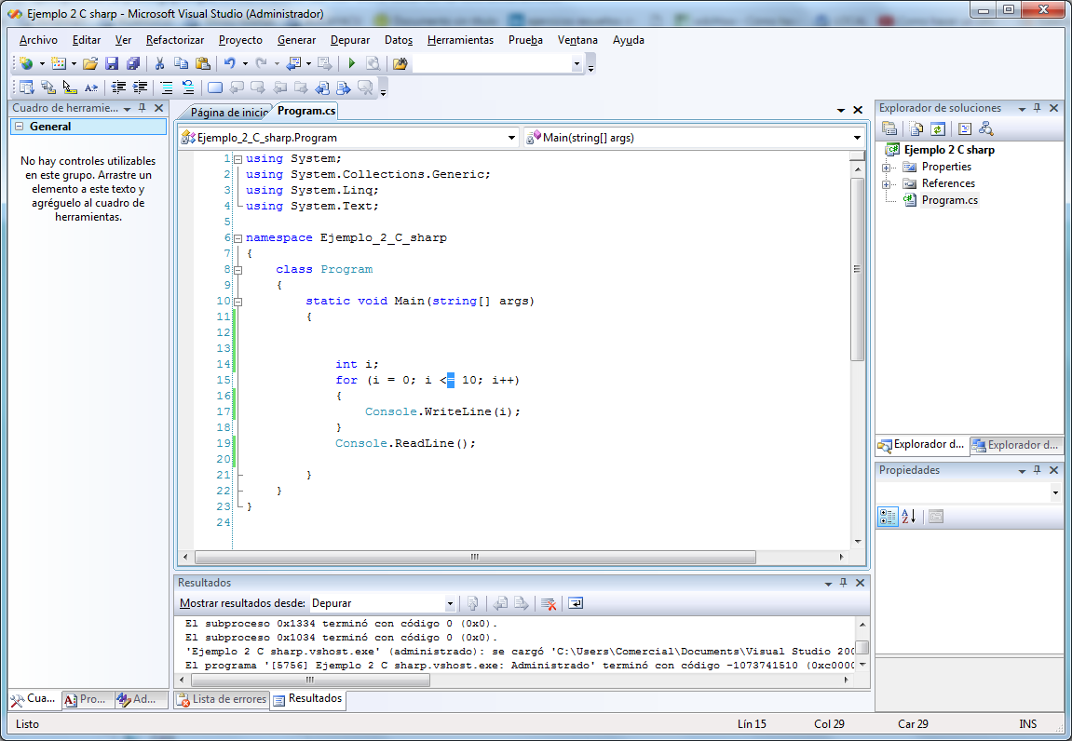
Task: Select Program.cs in Solution Explorer
Action: pyautogui.click(x=949, y=200)
